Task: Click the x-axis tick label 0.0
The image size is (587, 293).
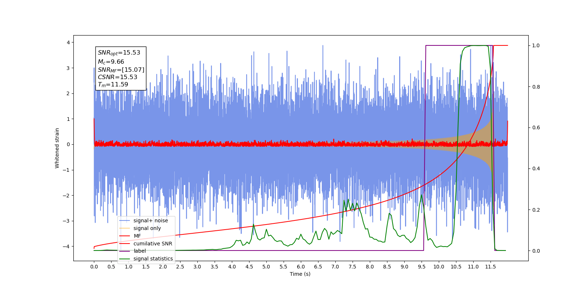Action: (x=94, y=267)
